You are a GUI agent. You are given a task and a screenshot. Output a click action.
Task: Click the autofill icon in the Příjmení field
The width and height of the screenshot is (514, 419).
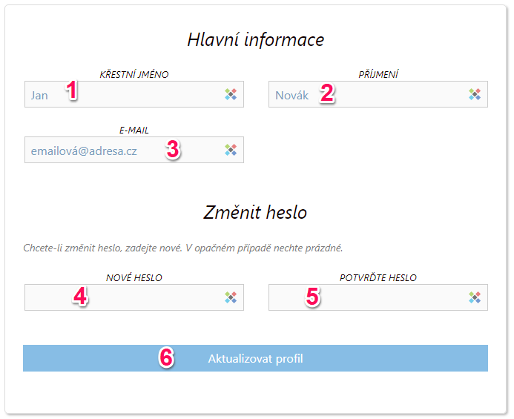coord(475,94)
